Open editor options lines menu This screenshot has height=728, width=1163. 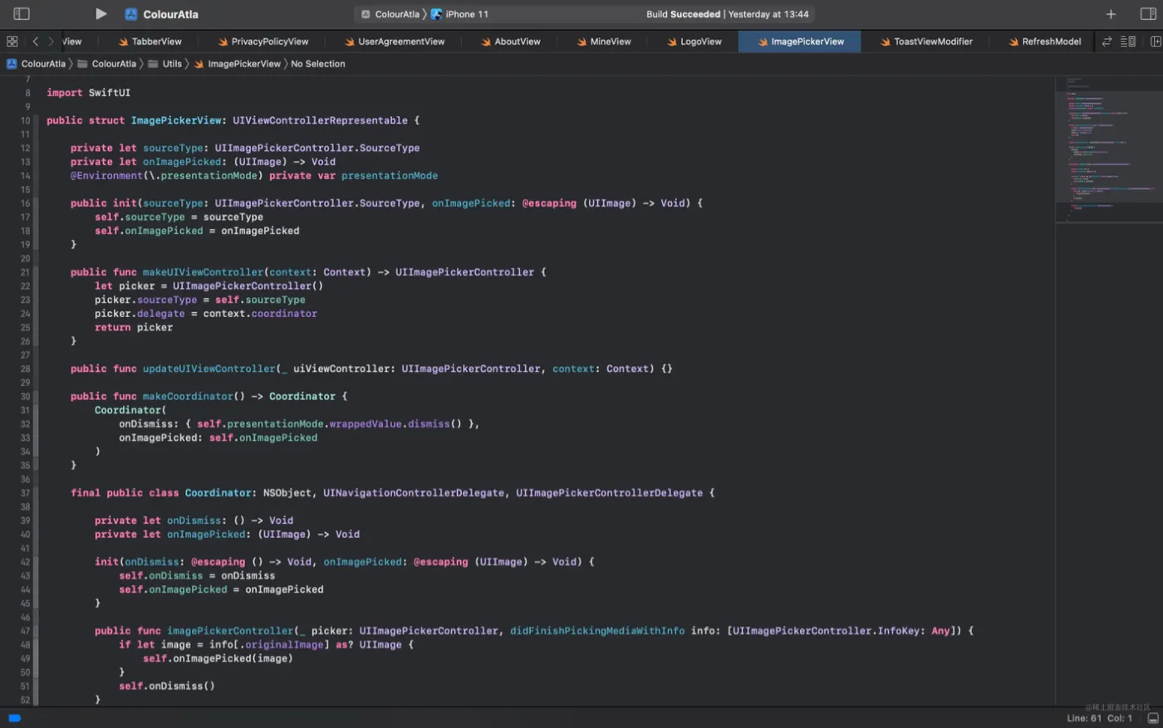[1128, 42]
